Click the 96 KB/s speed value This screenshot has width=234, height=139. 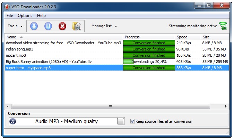pos(182,49)
